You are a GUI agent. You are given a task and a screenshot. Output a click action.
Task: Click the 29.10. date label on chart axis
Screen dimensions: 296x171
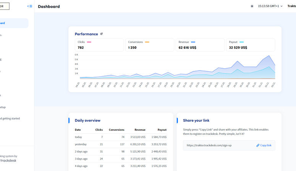point(235,85)
